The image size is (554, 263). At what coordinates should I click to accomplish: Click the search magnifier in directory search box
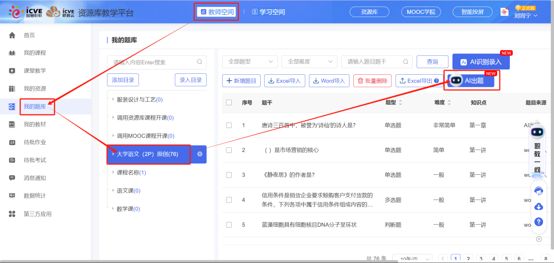coord(199,62)
